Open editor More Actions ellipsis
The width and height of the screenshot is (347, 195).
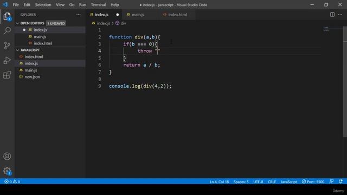[340, 15]
